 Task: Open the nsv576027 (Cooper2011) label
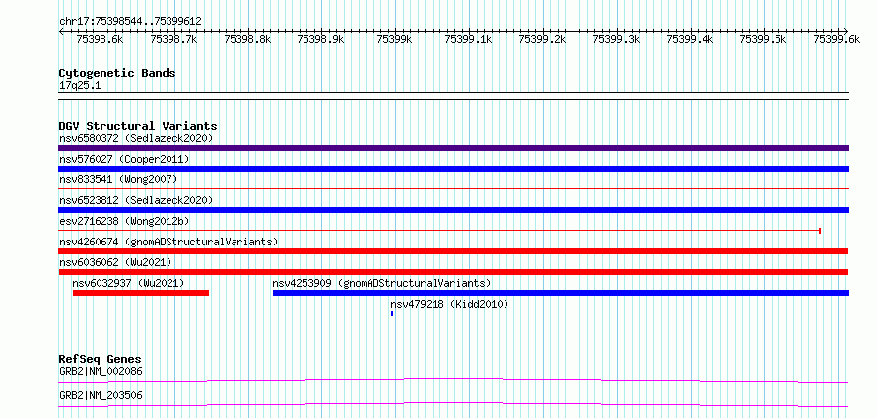coord(124,159)
